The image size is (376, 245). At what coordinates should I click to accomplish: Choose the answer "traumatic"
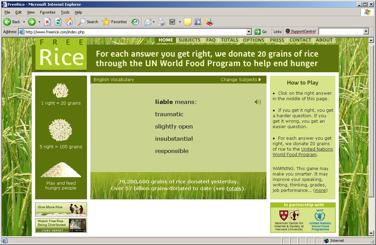pyautogui.click(x=169, y=114)
